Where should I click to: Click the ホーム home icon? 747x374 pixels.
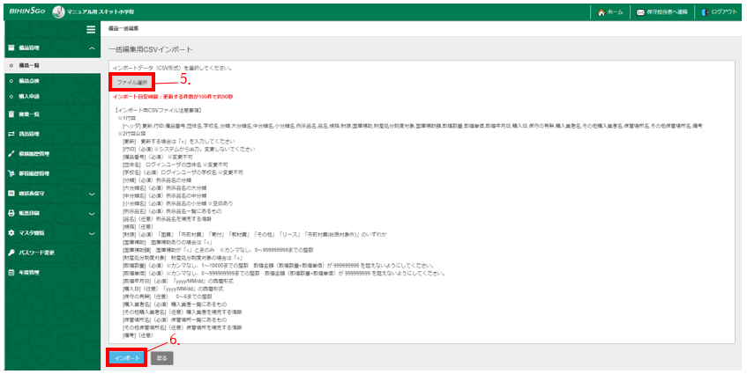point(601,12)
